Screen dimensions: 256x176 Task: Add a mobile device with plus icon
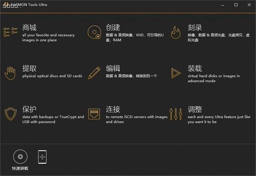pyautogui.click(x=42, y=157)
